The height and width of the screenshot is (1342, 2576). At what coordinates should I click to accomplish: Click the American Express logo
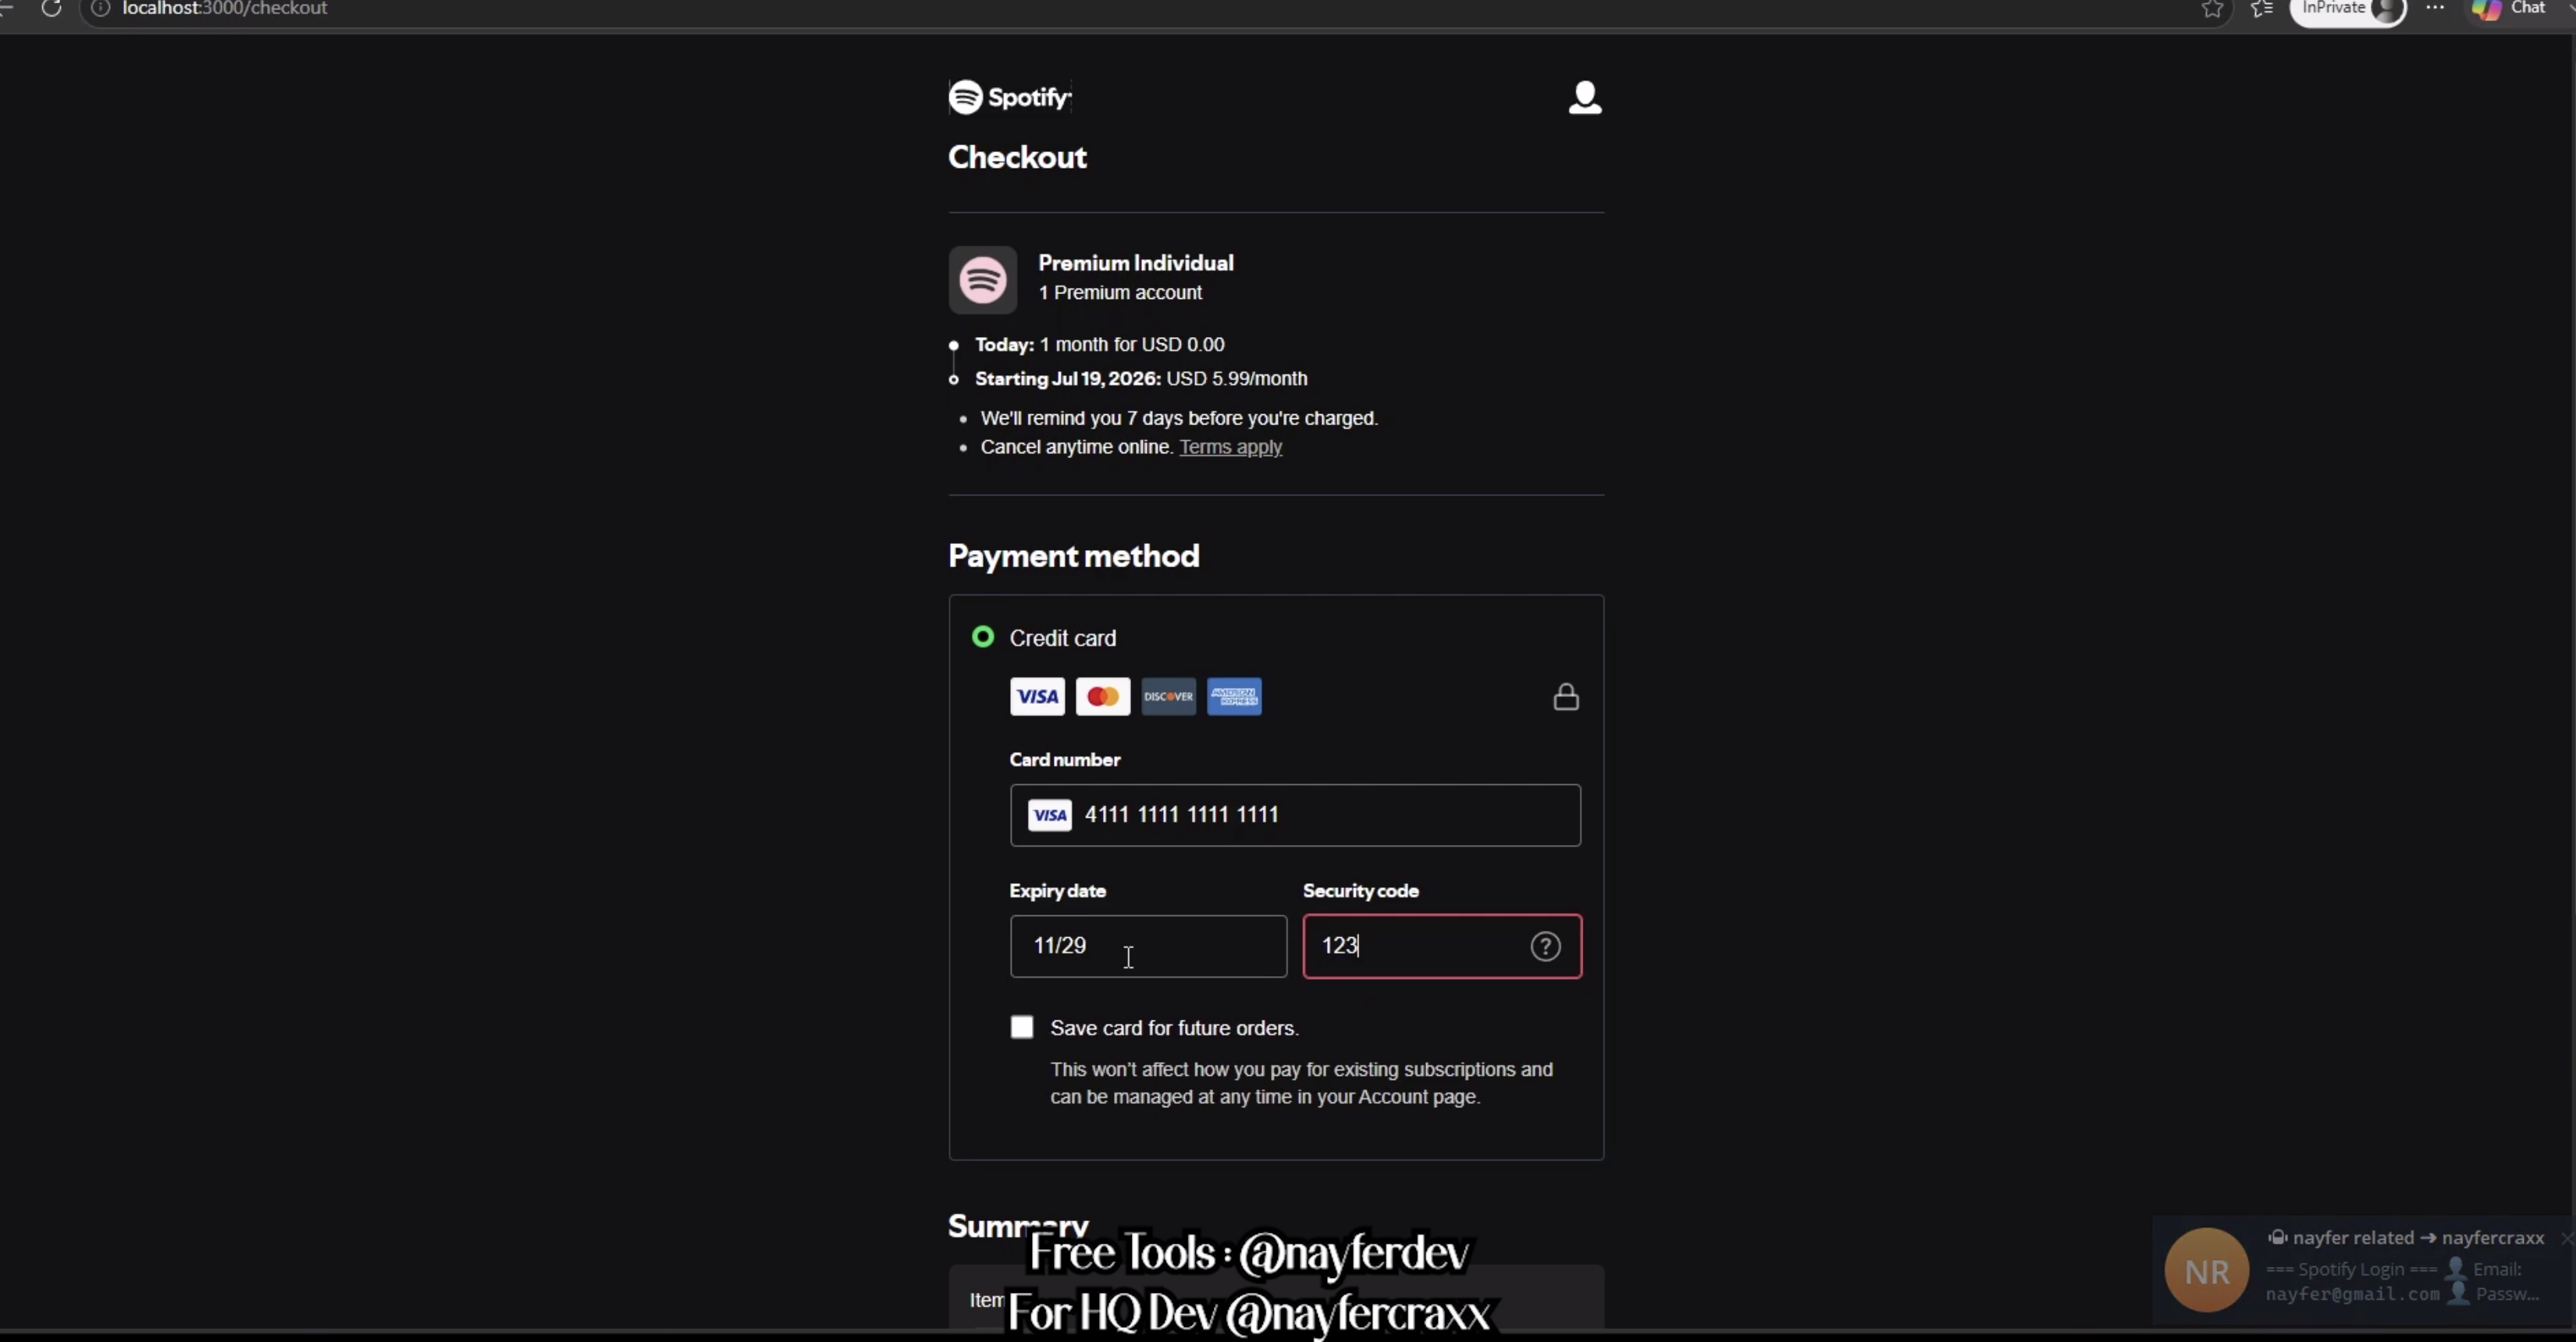[1234, 697]
